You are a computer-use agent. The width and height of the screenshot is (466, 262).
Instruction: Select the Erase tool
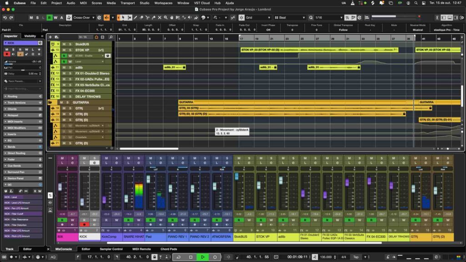point(142,18)
